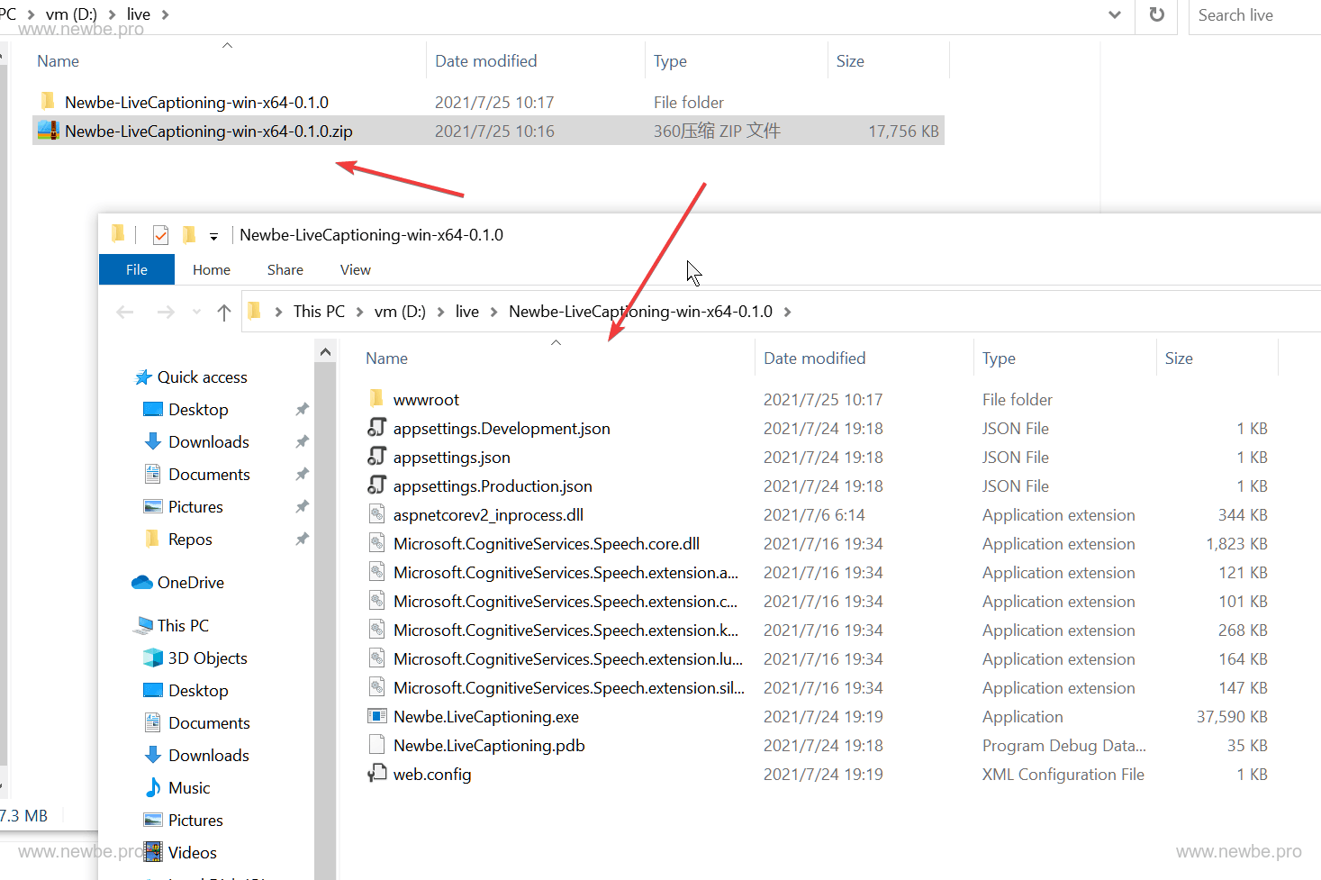The width and height of the screenshot is (1321, 880).
Task: Open the Newbe.LiveCaptioning.exe application file
Action: pos(485,717)
